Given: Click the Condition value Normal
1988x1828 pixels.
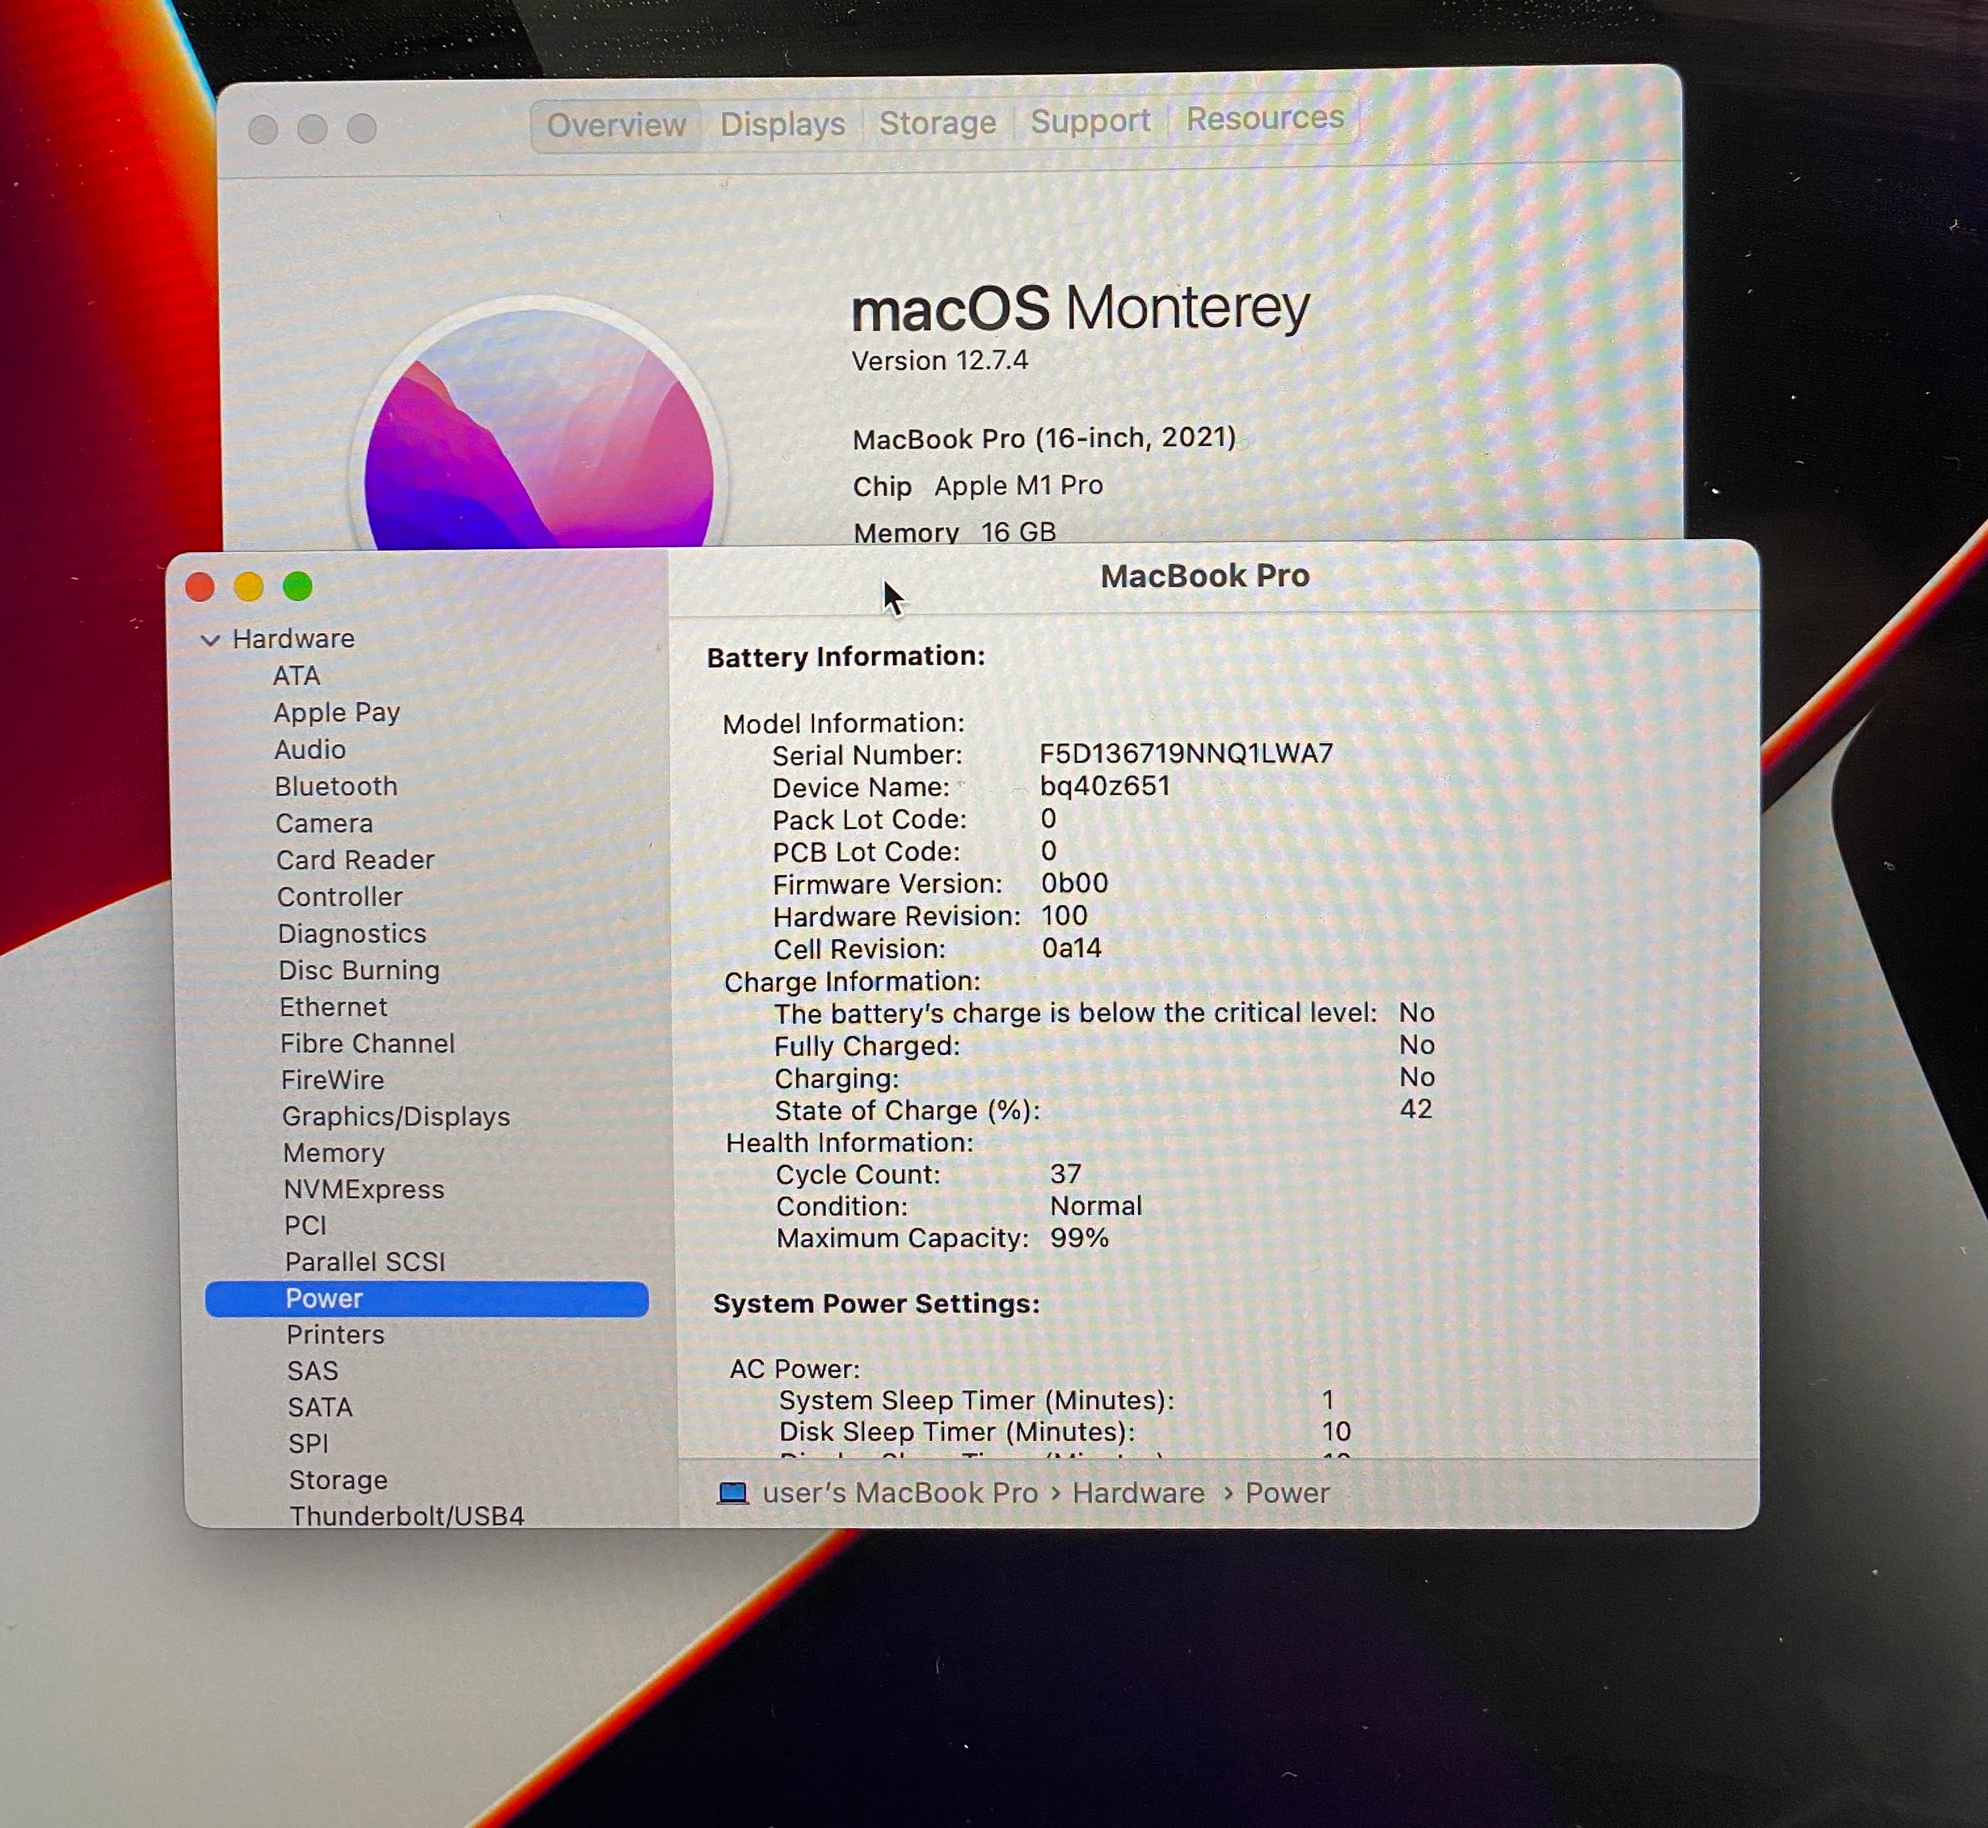Looking at the screenshot, I should tap(1097, 1206).
